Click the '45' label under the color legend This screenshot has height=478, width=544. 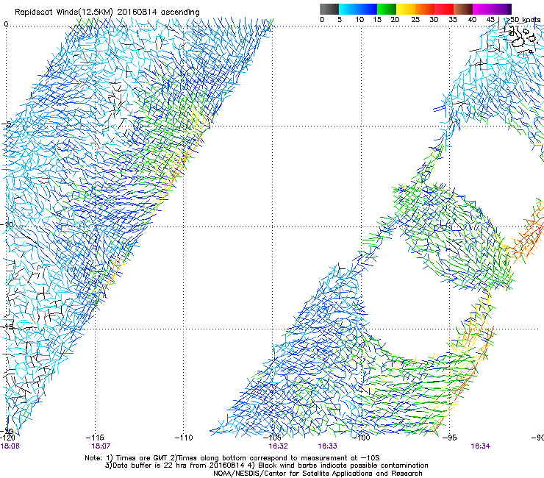pyautogui.click(x=490, y=20)
